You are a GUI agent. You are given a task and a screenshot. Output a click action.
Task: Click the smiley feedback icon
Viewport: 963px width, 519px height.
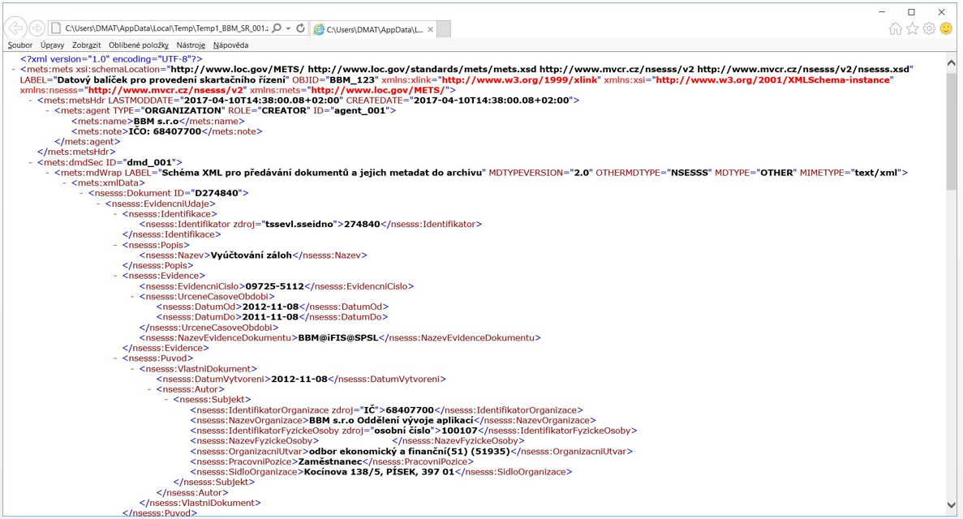tap(947, 29)
